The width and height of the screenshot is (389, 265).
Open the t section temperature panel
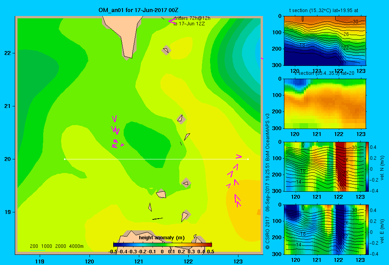(325, 41)
